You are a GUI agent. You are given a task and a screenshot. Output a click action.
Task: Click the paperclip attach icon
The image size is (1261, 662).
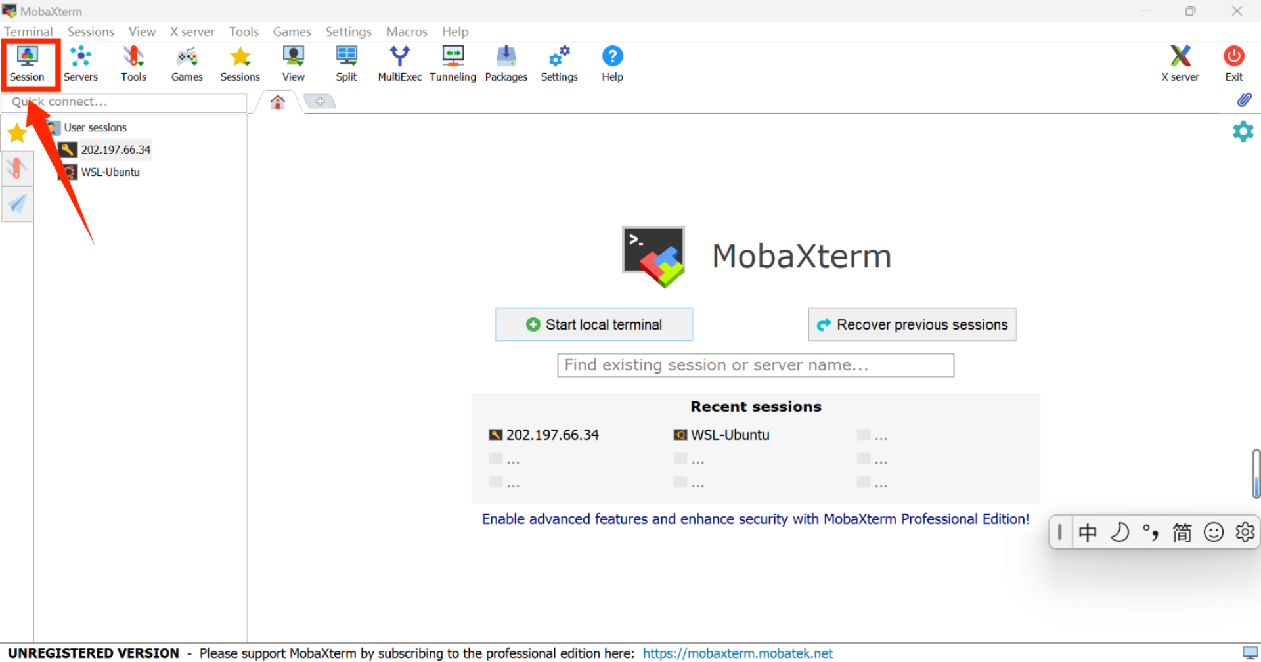[1244, 100]
